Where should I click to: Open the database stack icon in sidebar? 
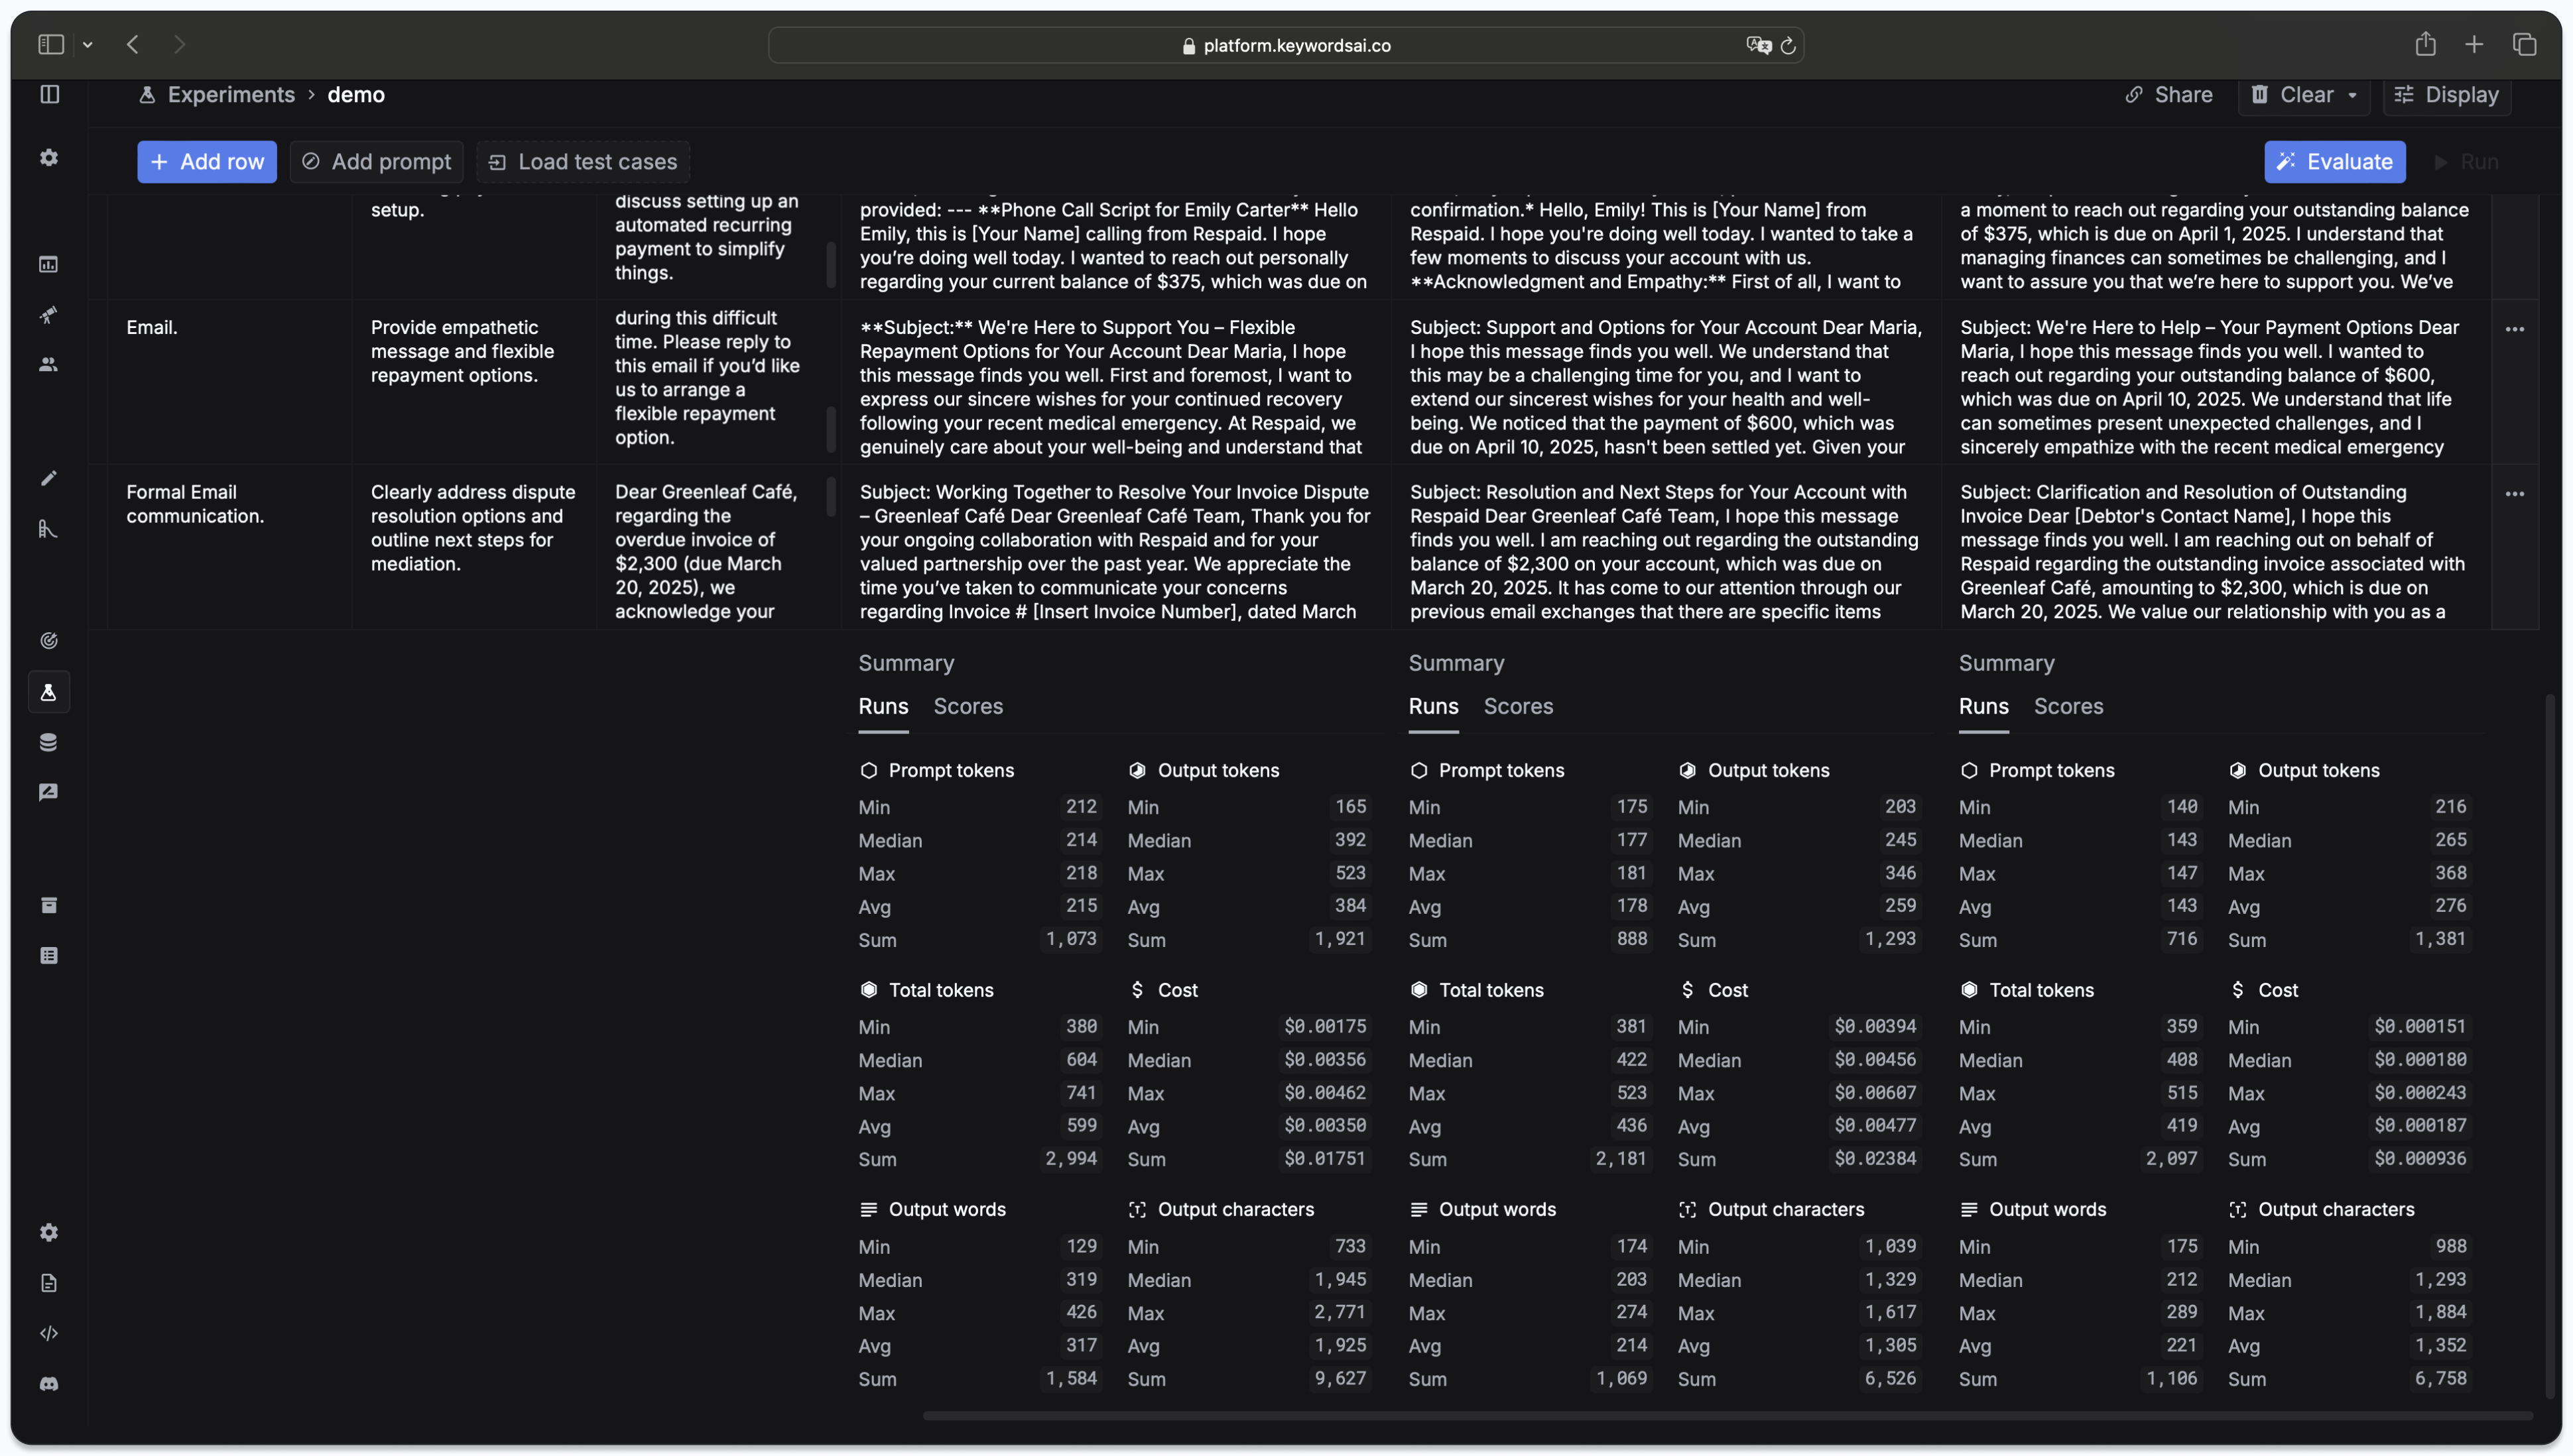pos(49,742)
